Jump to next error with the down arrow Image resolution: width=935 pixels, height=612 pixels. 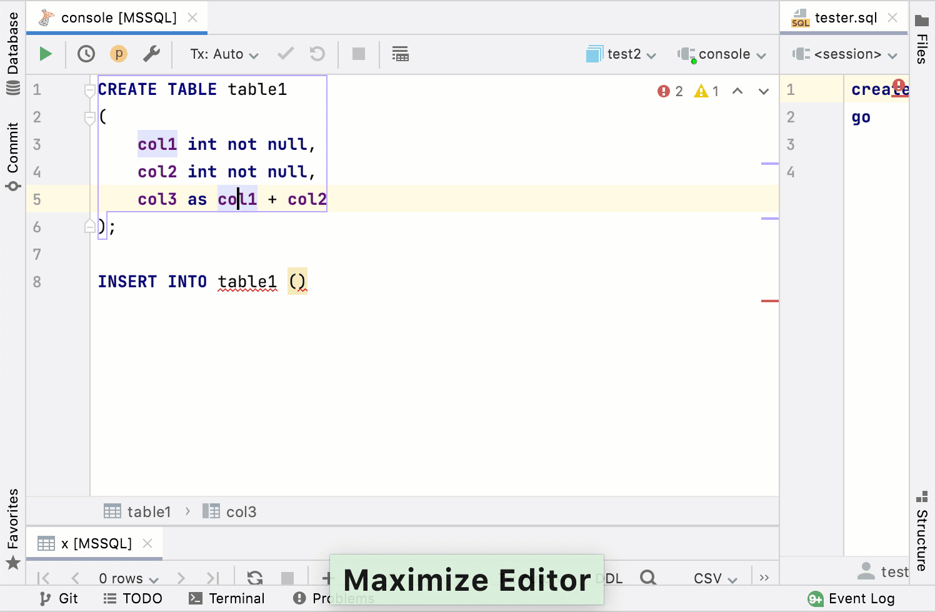pyautogui.click(x=763, y=91)
